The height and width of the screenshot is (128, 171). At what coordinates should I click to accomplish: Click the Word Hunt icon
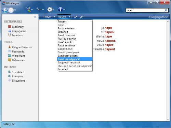[x=10, y=56]
